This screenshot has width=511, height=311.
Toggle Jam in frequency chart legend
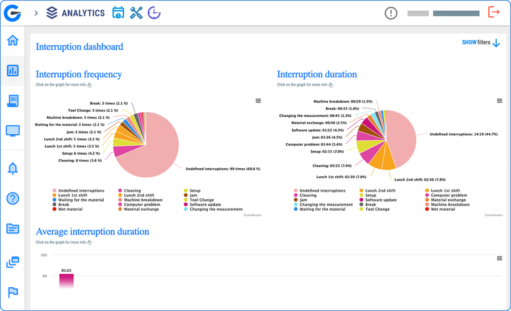point(190,195)
